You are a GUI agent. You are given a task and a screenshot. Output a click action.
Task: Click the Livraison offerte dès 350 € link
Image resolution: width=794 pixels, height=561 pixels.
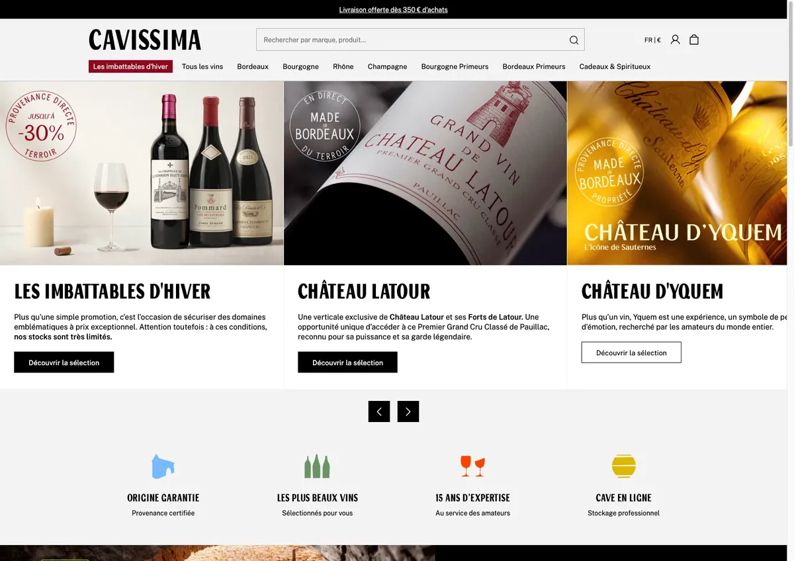point(393,9)
